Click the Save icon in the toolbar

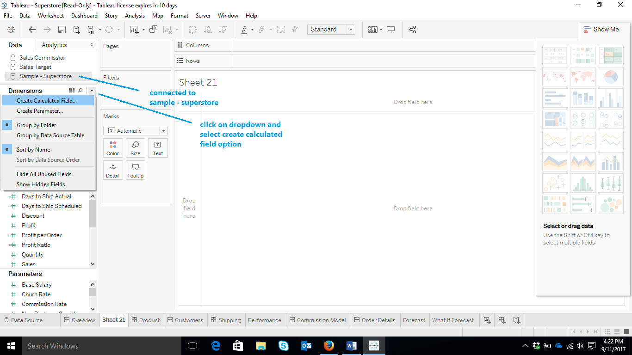pyautogui.click(x=61, y=29)
